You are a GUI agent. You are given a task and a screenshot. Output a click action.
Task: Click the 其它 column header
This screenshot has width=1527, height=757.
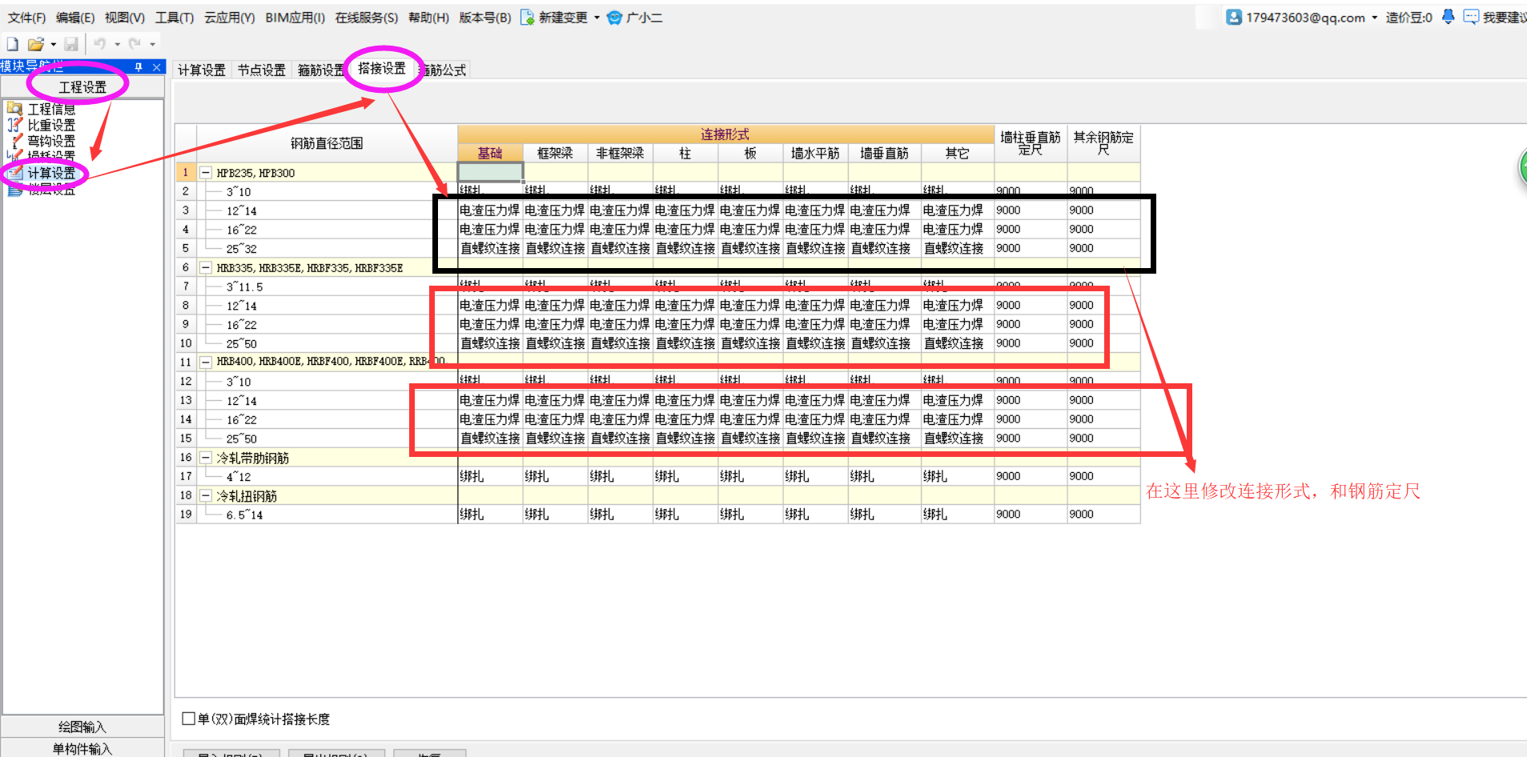pos(957,153)
